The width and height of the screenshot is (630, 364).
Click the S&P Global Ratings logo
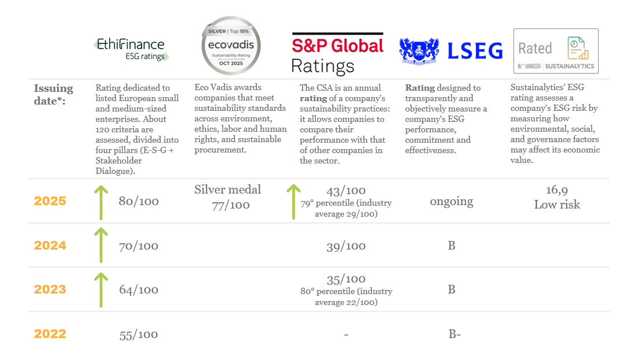[x=337, y=53]
